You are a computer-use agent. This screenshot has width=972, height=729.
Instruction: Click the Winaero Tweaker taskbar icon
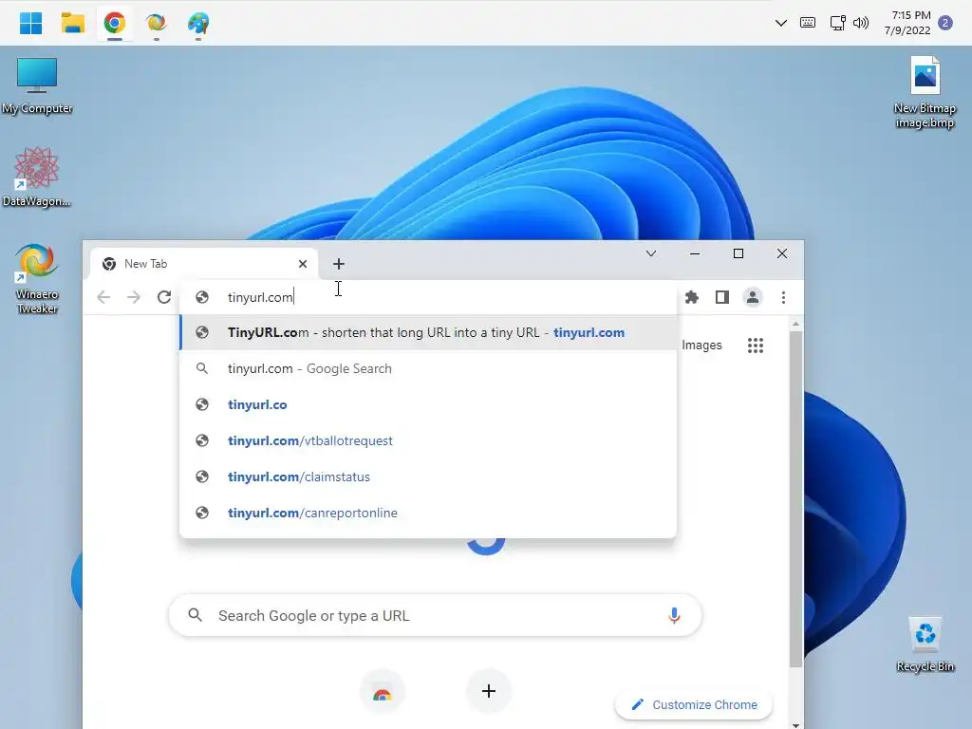(157, 24)
